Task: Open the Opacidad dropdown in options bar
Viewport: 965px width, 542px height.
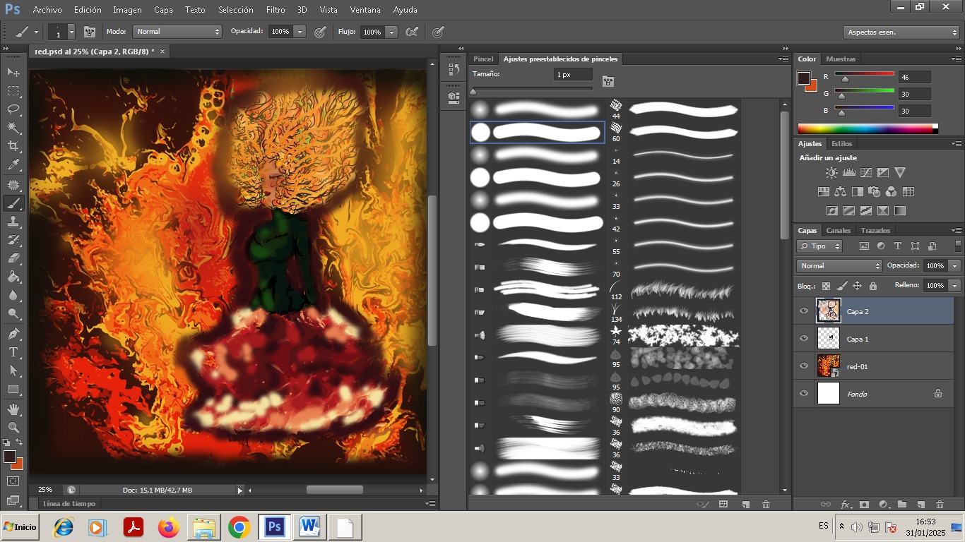Action: pyautogui.click(x=300, y=32)
